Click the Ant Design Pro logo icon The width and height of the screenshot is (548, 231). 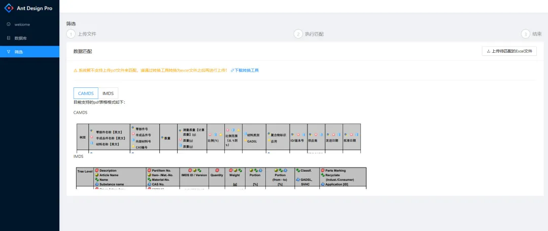[x=9, y=8]
